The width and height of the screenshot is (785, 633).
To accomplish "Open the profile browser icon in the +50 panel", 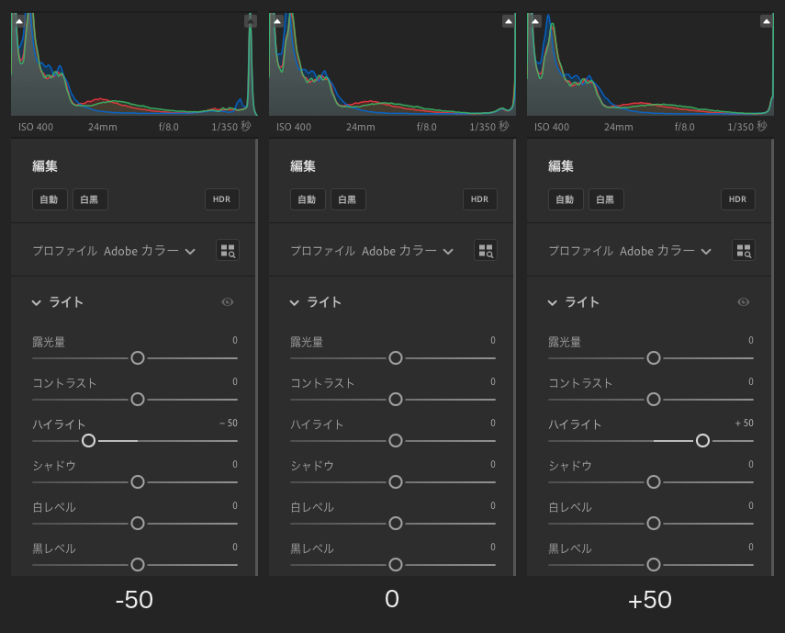I will (744, 251).
